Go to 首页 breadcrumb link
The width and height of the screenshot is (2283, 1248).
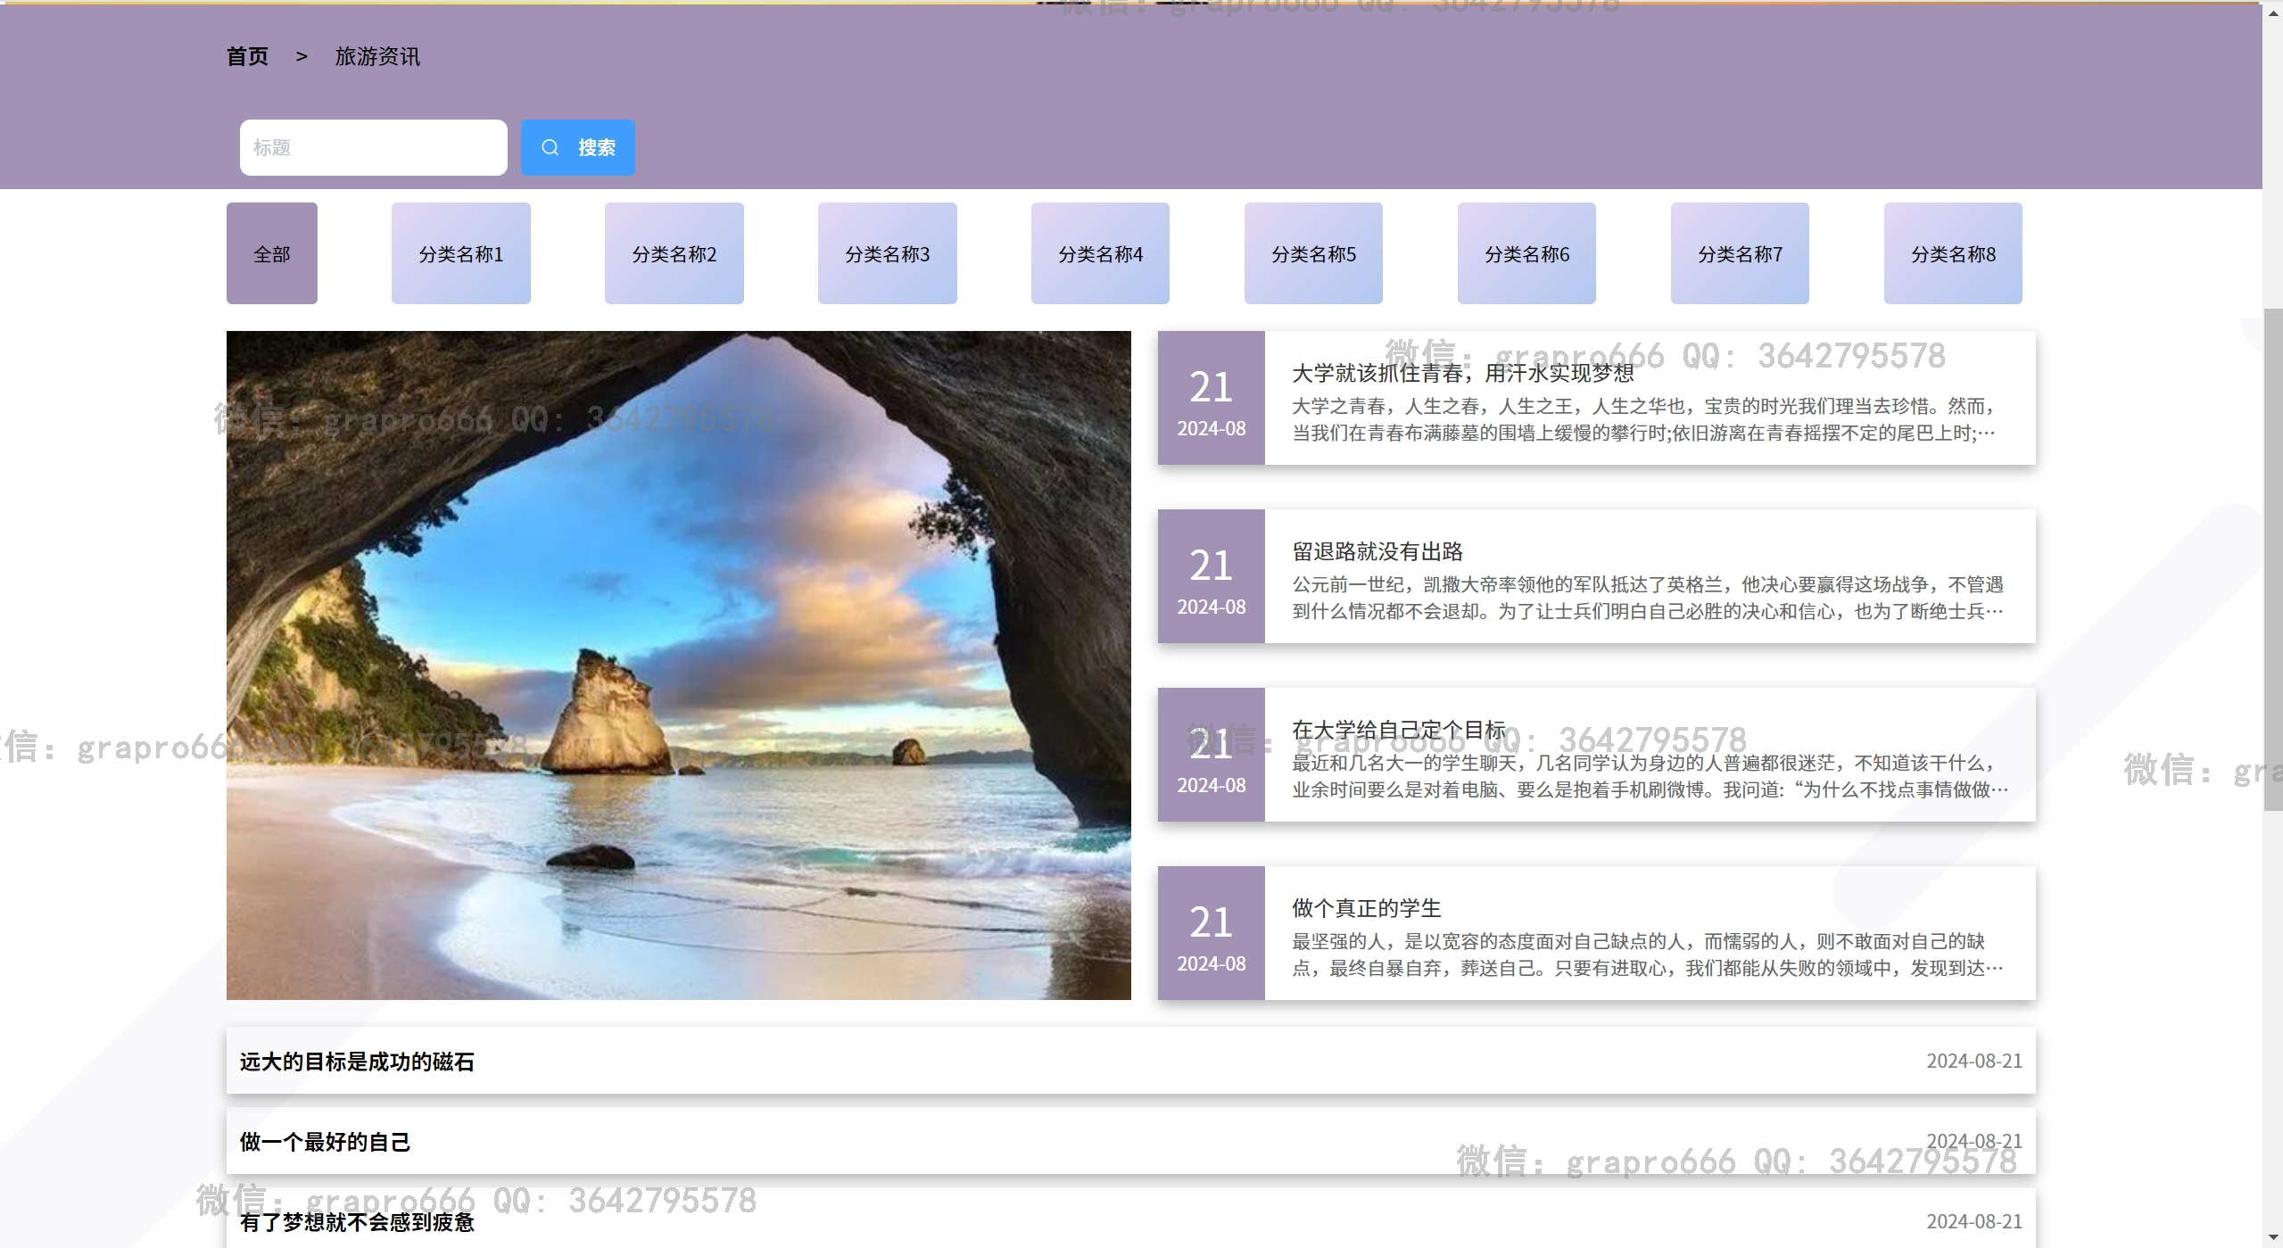(x=247, y=57)
